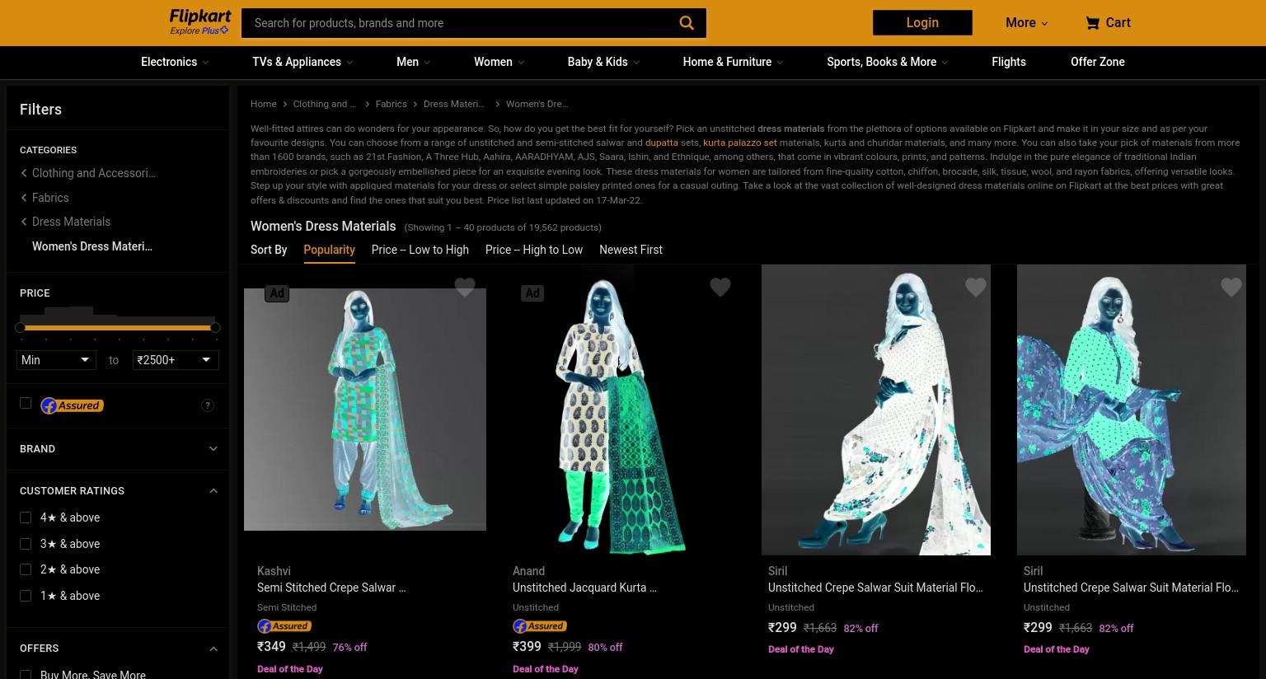
Task: Click the search magnifier icon
Action: click(x=687, y=23)
